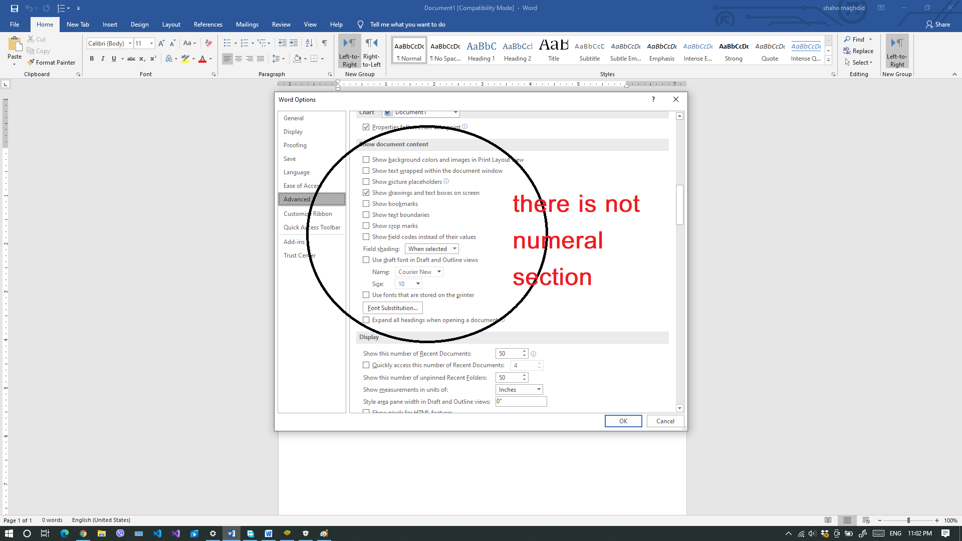Open the Field shading dropdown
The width and height of the screenshot is (962, 541).
coord(432,249)
